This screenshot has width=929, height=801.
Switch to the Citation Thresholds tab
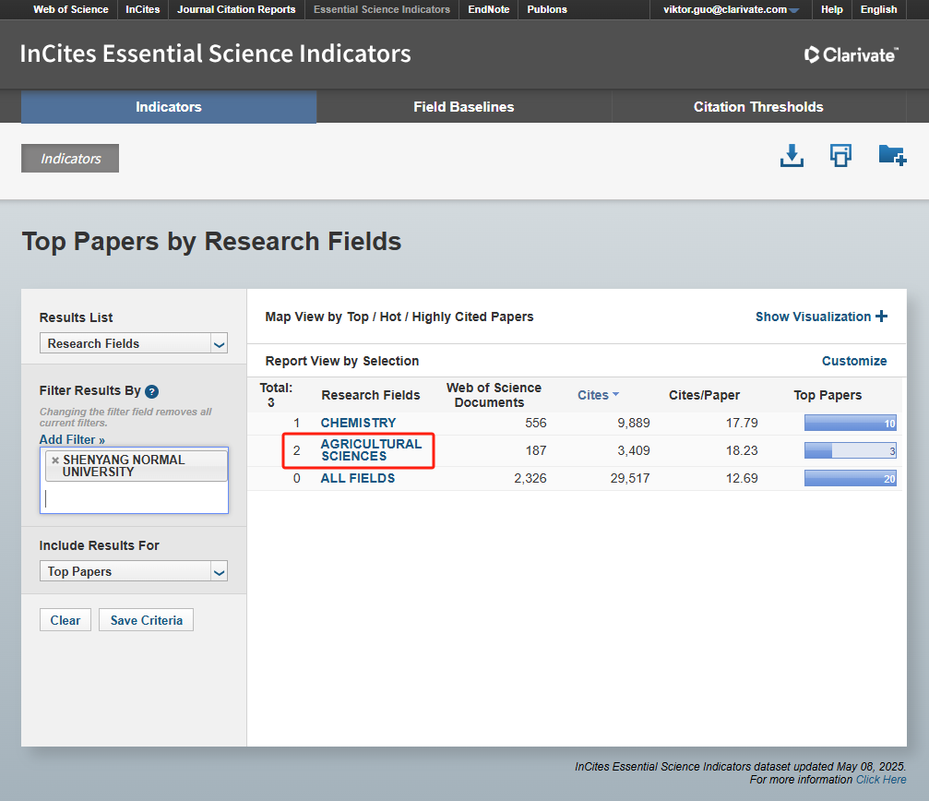click(x=757, y=107)
